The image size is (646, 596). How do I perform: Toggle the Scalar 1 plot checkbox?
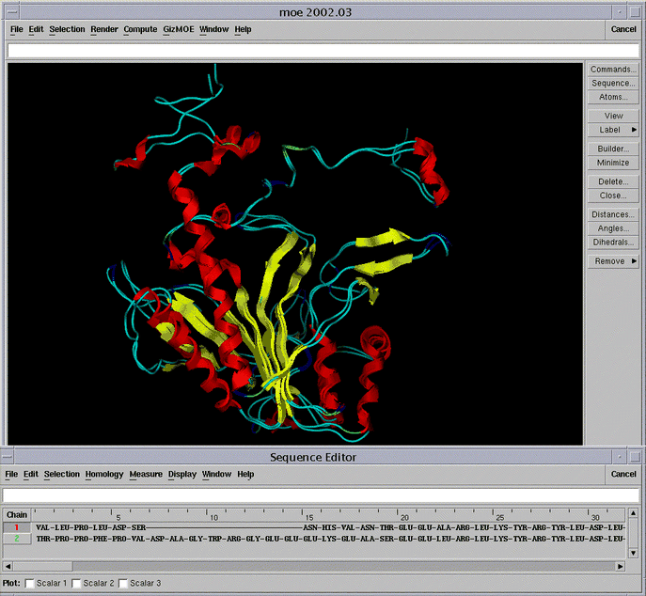[29, 584]
